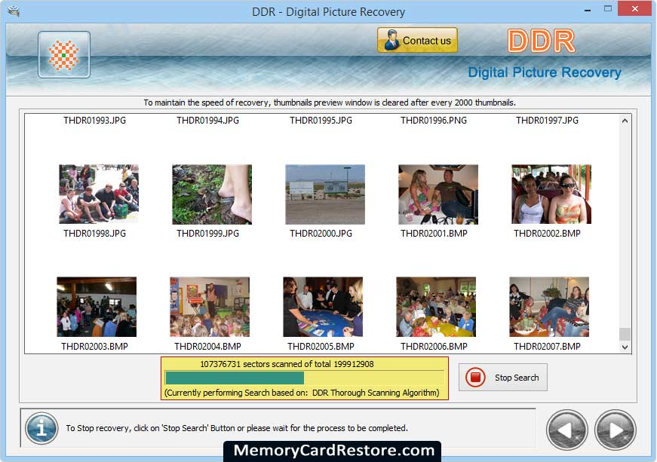This screenshot has height=462, width=657.
Task: Click the blue info icon
Action: (41, 428)
